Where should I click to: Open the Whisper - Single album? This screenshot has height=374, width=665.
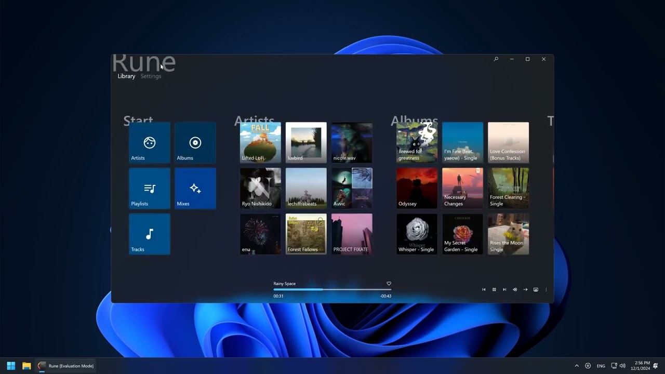click(x=417, y=234)
